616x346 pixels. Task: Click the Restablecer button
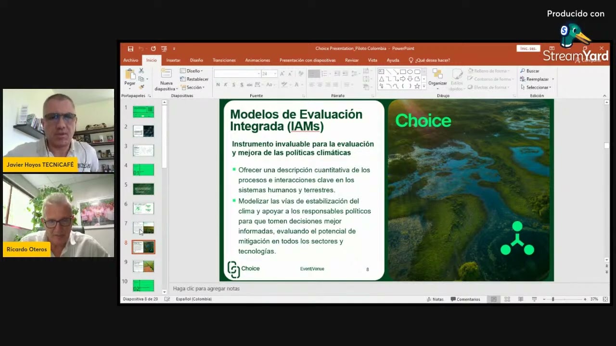point(194,79)
